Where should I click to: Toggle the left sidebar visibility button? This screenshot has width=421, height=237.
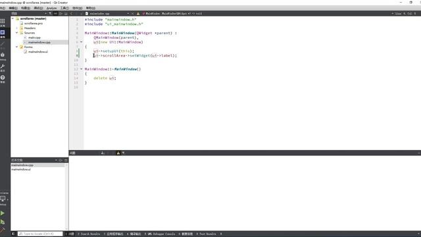13,234
